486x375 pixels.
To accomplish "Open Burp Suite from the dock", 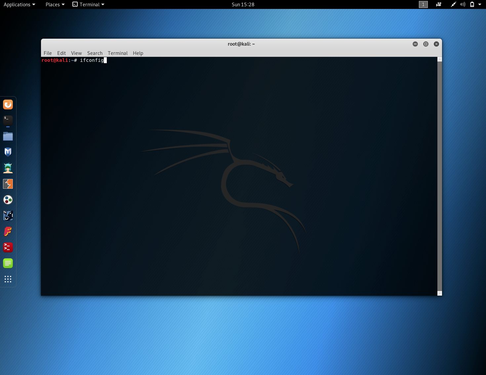I will 8,184.
